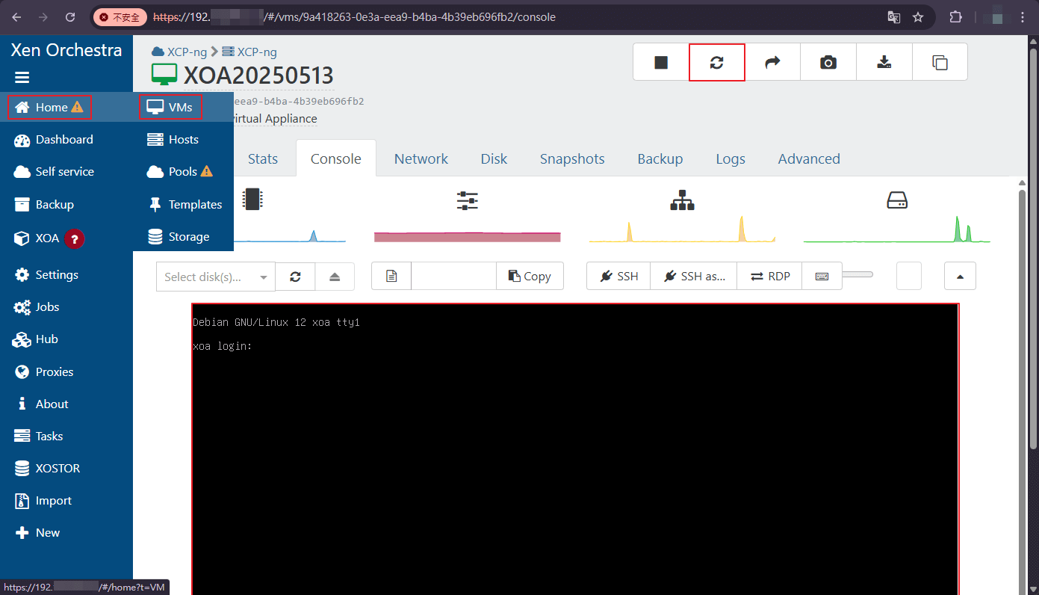Click the Xen Orchestra logo link

coord(66,50)
